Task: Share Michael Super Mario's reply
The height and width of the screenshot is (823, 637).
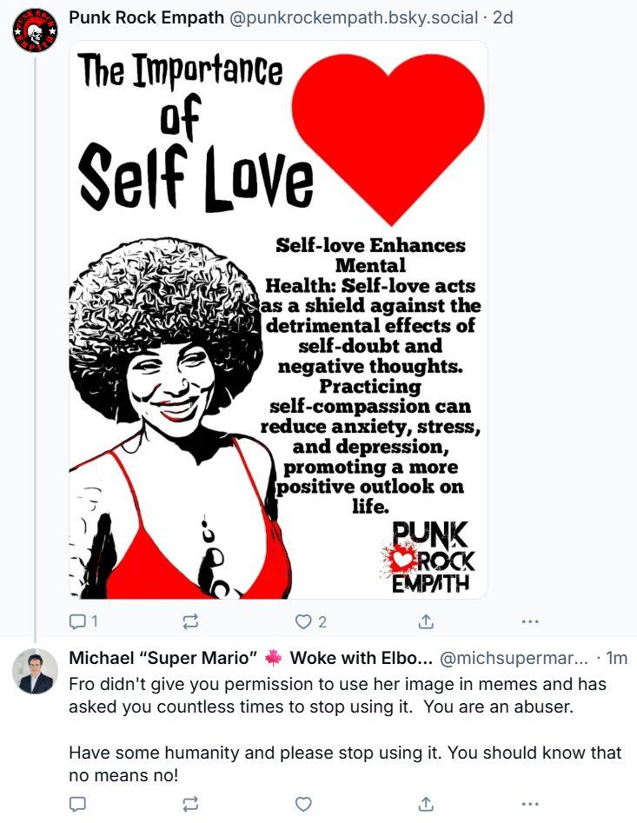Action: (x=426, y=804)
